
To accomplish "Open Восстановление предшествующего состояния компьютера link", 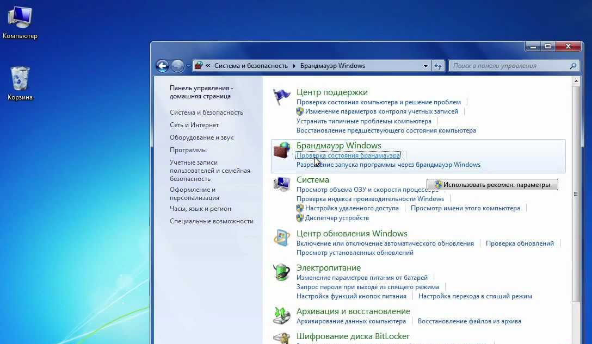I will click(x=386, y=130).
